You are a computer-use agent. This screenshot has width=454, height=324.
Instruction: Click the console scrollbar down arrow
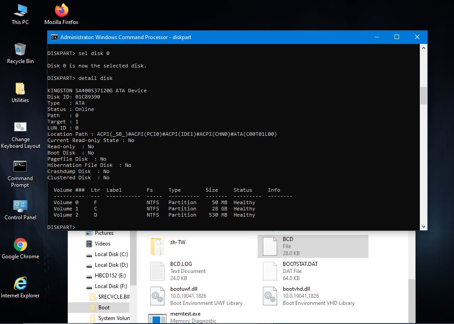[x=423, y=226]
